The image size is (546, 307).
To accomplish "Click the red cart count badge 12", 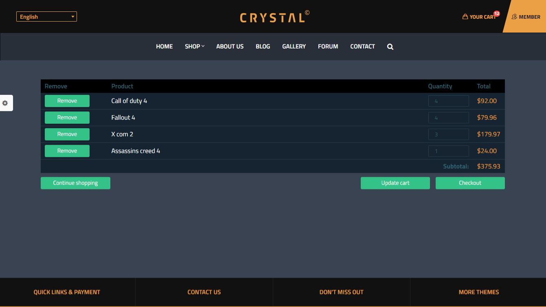I will click(x=497, y=13).
